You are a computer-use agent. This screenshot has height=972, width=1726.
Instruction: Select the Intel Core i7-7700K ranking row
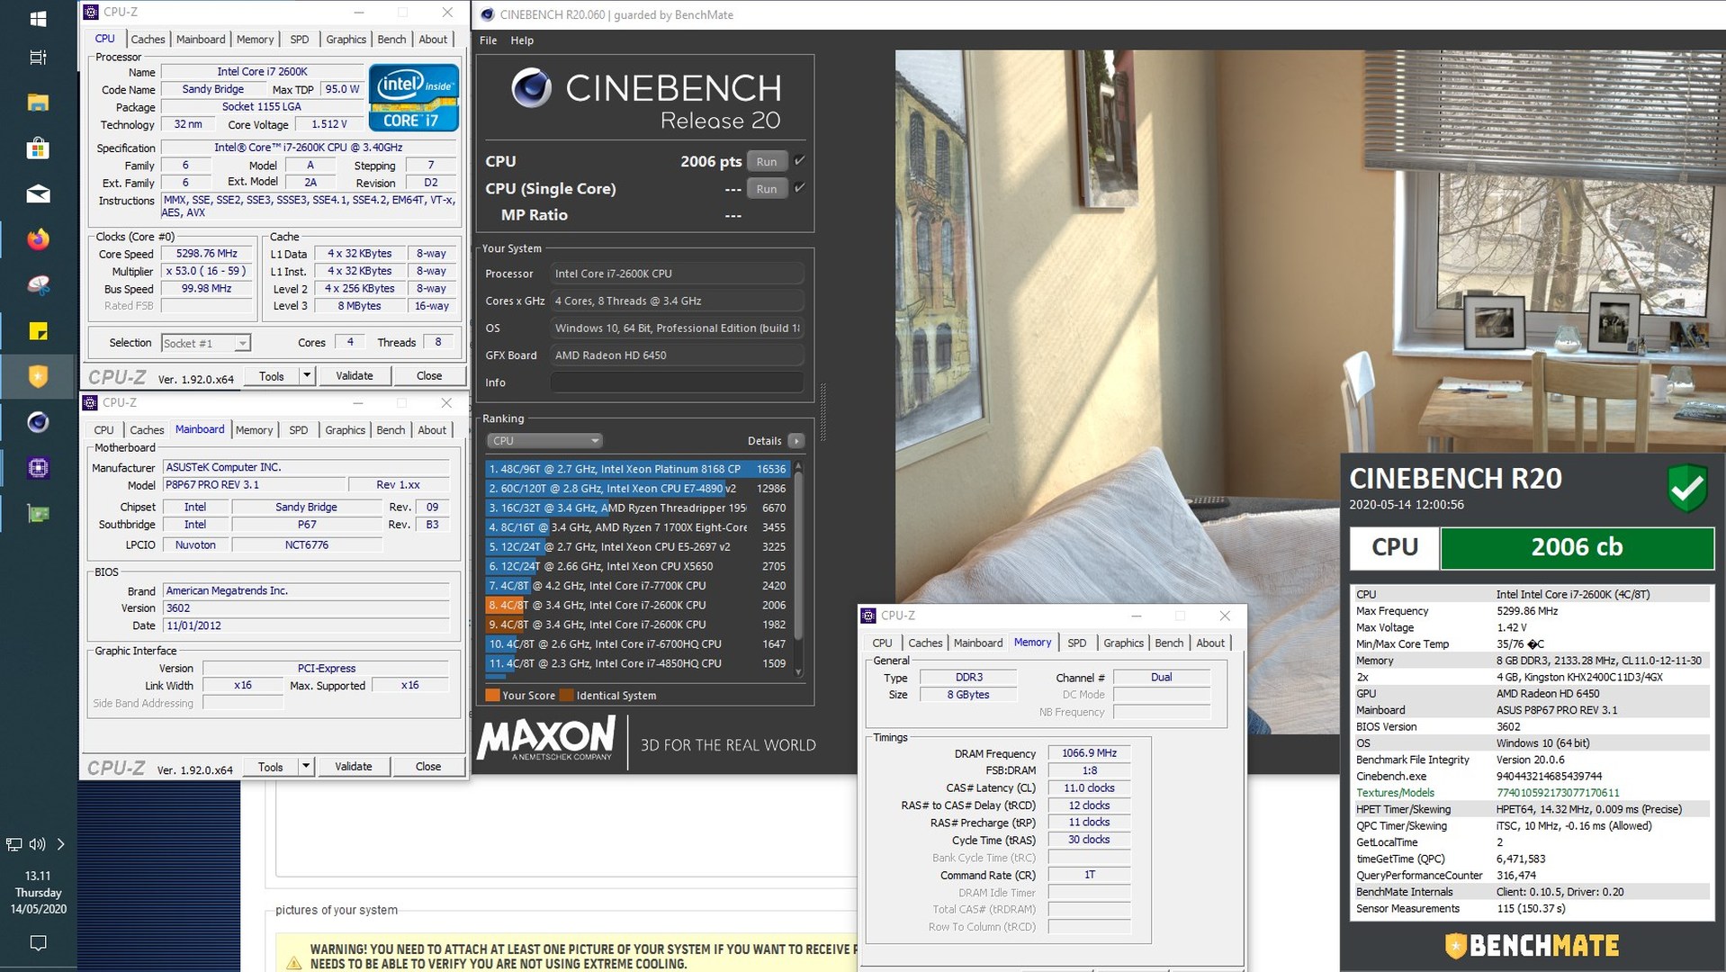[x=637, y=586]
